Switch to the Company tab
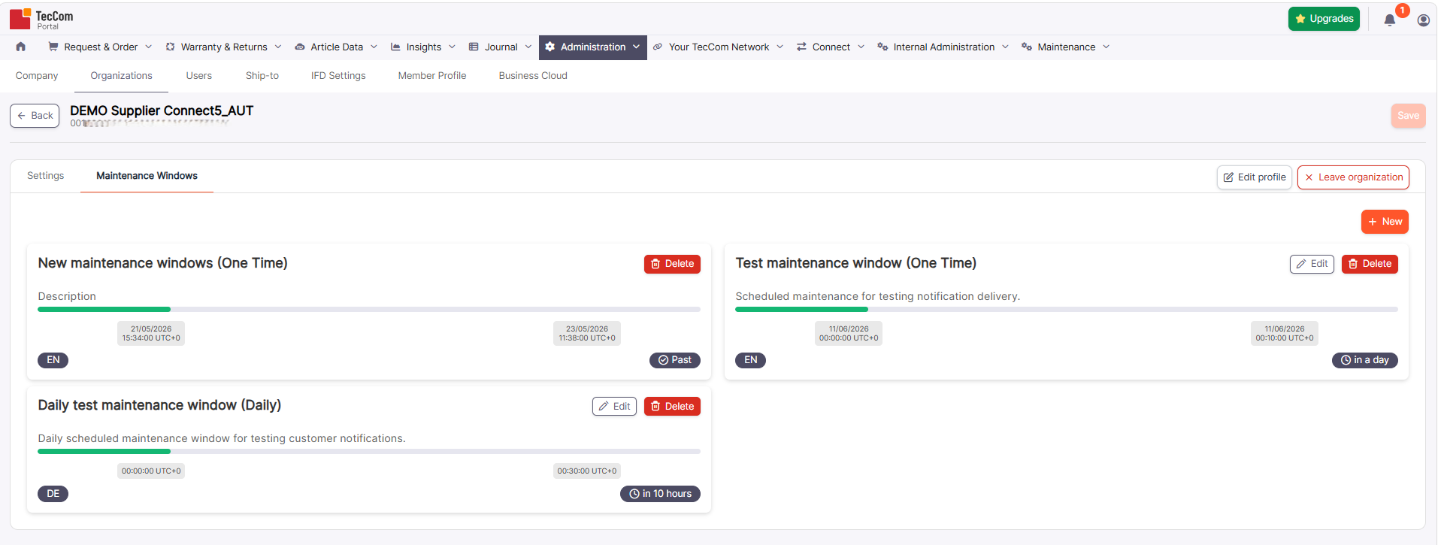Image resolution: width=1438 pixels, height=545 pixels. coord(37,76)
